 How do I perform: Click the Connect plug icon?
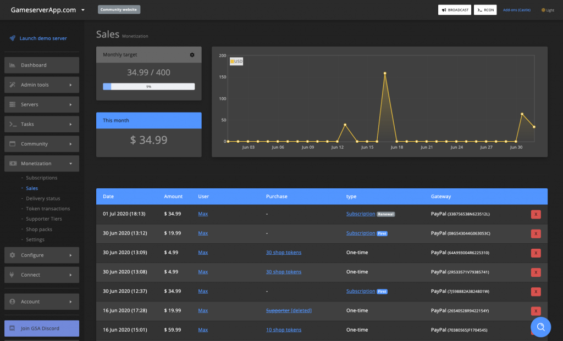(12, 275)
